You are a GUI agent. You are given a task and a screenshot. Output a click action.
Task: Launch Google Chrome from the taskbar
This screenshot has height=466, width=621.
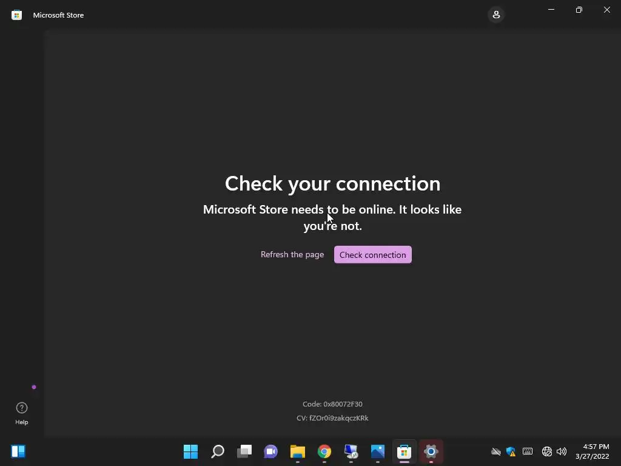pyautogui.click(x=324, y=451)
